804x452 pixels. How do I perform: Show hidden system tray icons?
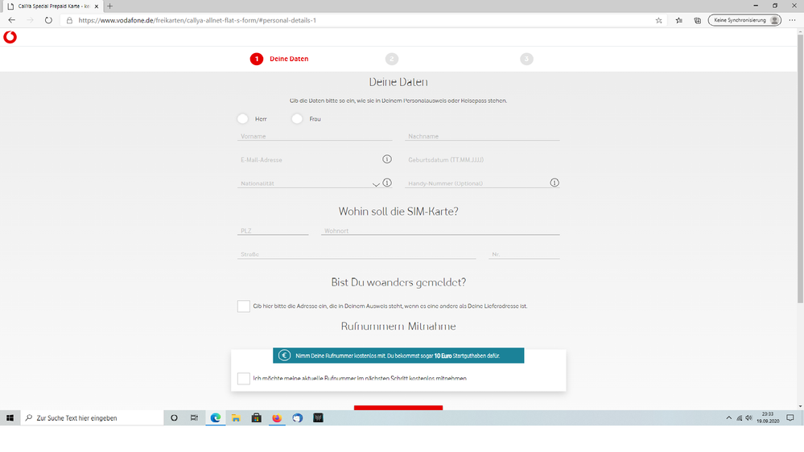[728, 418]
